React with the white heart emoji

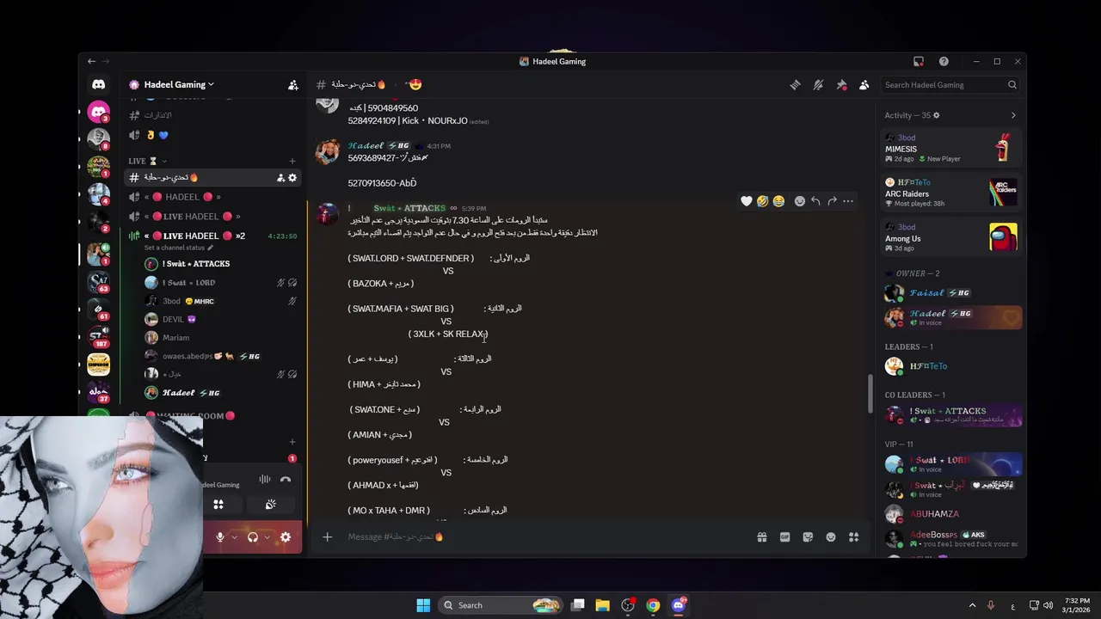pyautogui.click(x=747, y=201)
